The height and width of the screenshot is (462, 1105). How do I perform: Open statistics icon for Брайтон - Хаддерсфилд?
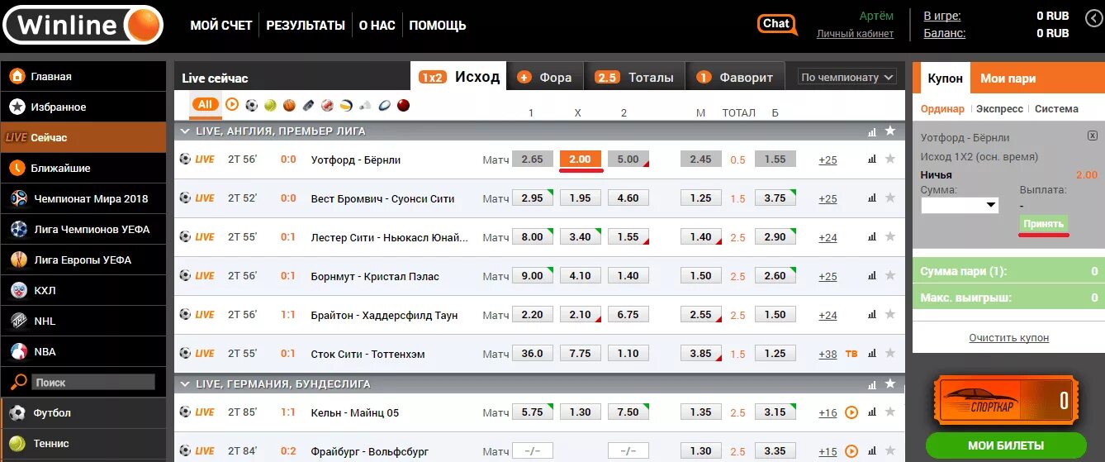click(x=872, y=315)
